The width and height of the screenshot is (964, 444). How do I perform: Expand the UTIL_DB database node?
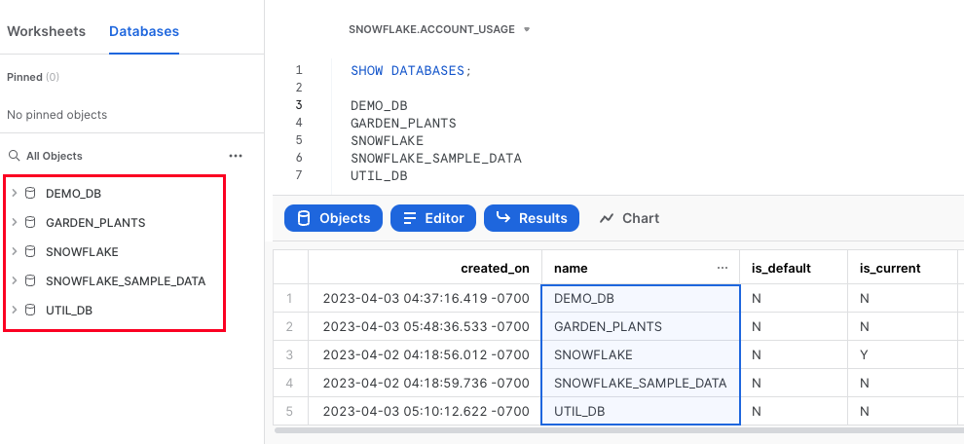(x=15, y=310)
